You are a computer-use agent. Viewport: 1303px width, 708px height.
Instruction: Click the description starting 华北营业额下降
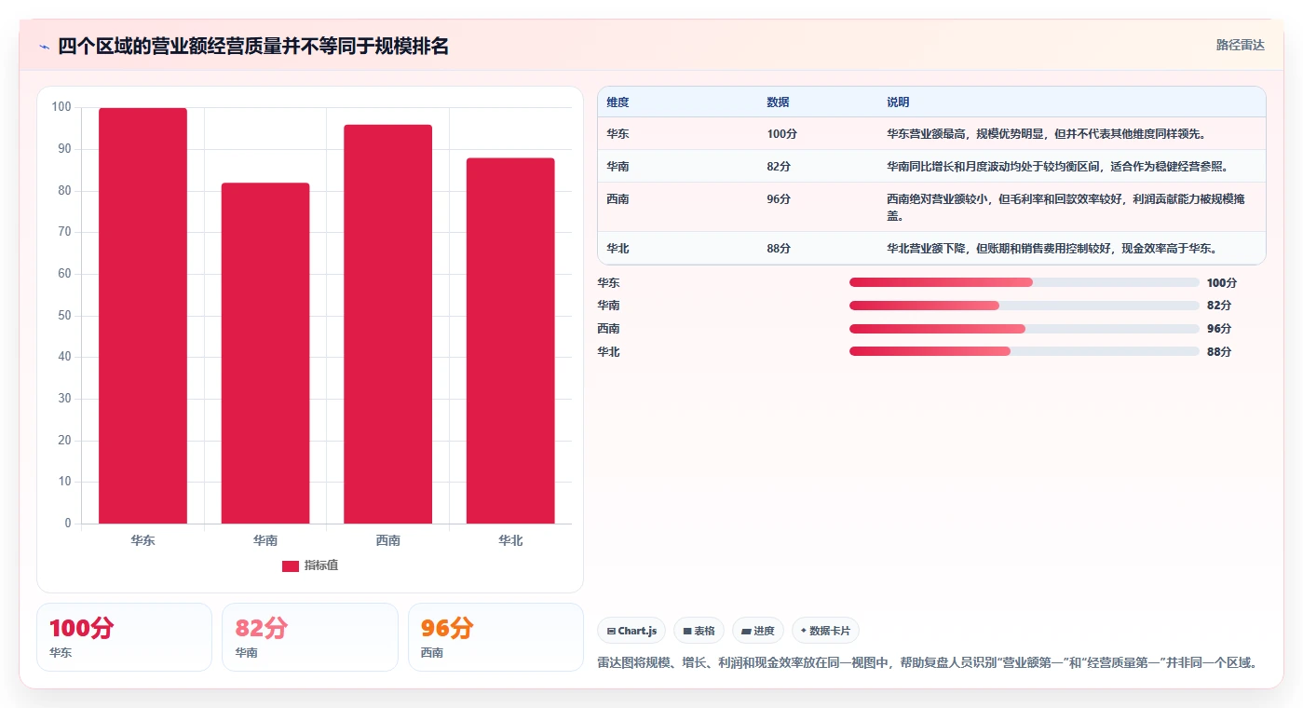[1052, 249]
